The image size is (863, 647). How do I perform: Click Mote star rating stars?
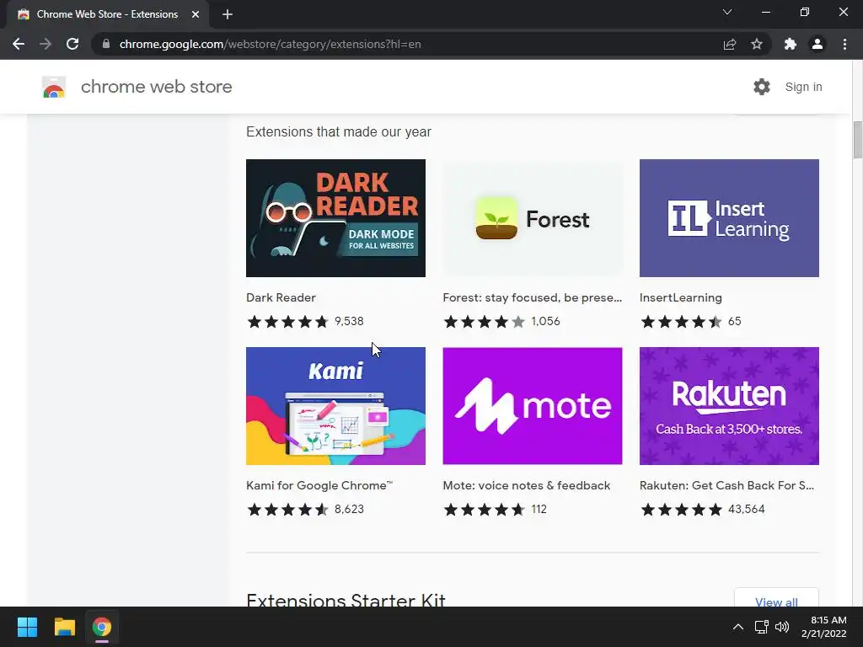(x=485, y=510)
